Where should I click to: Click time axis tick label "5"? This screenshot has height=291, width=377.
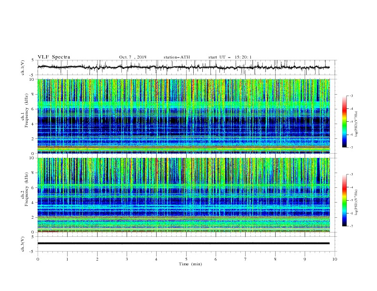click(x=186, y=259)
